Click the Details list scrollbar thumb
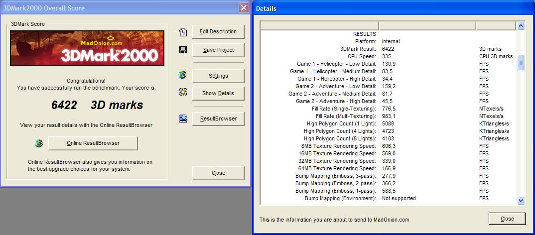Screen dimensions: 535x235 (521, 63)
